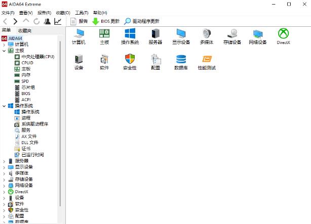Select ACPI in the tree
Viewport: 311px width, 224px height.
tap(23, 100)
